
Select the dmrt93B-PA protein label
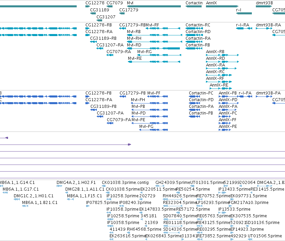click(268, 93)
